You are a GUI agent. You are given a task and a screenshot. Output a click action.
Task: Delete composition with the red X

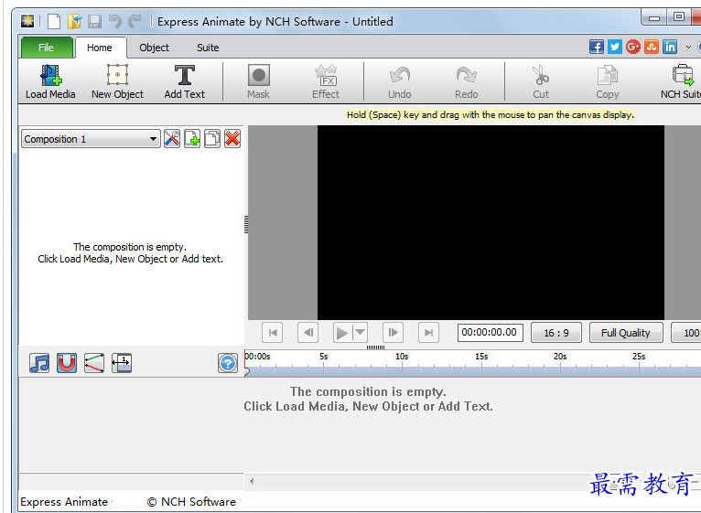pos(232,139)
